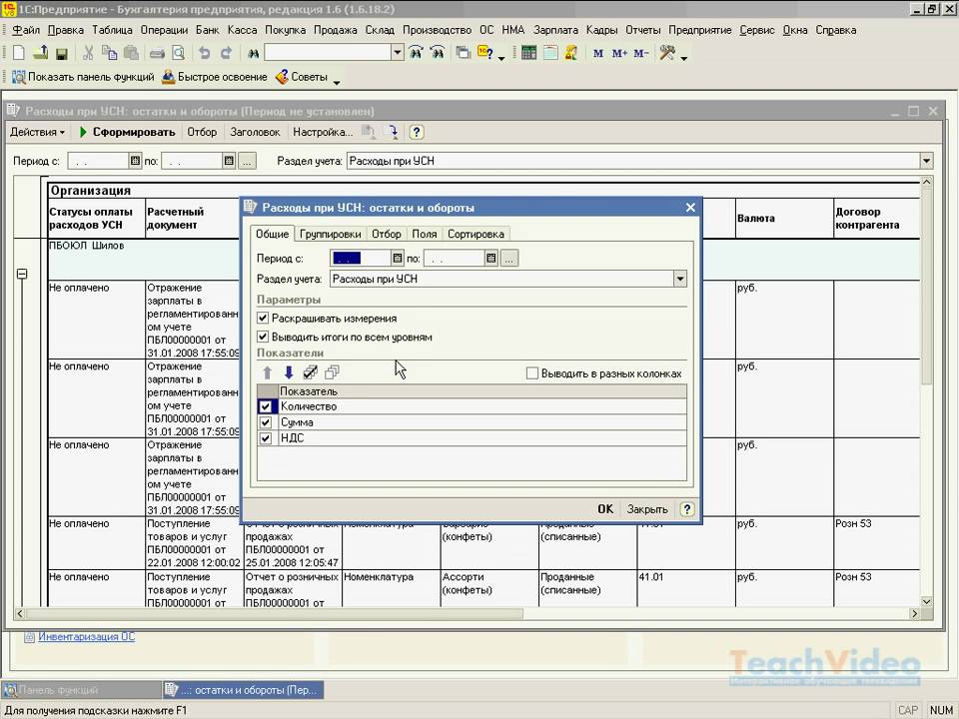Viewport: 959px width, 719px height.
Task: Open the Отчеты menu
Action: (642, 30)
